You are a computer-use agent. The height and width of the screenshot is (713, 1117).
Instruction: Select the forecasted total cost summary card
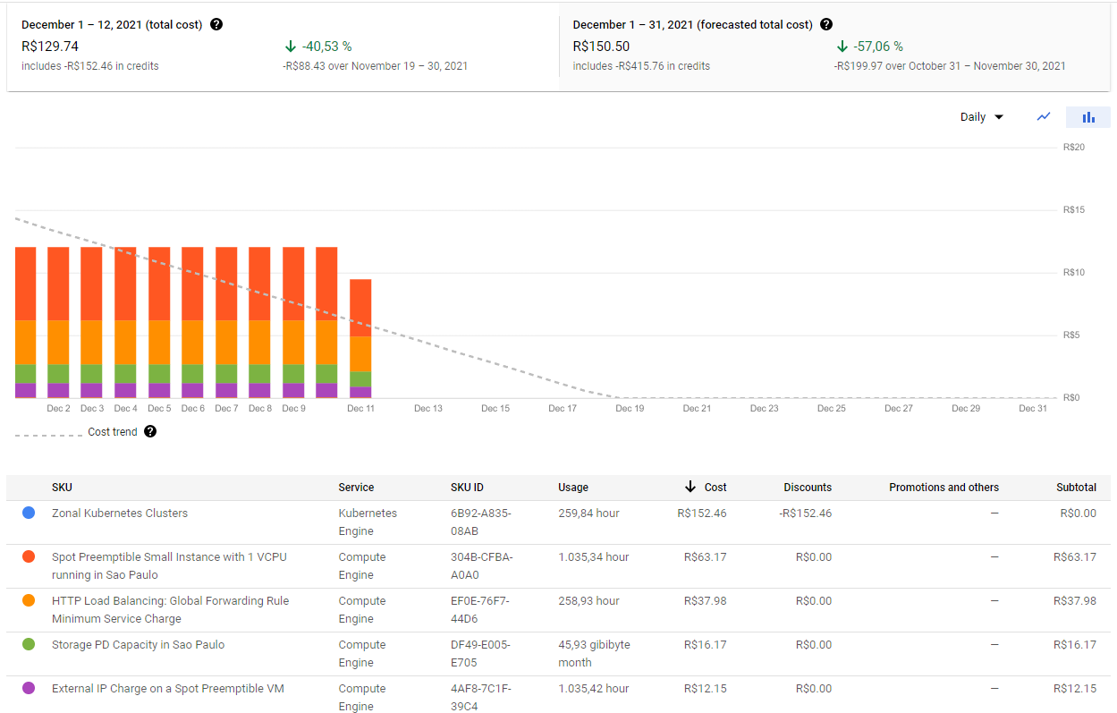(x=834, y=47)
